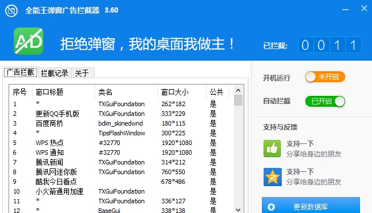372x213 pixels.
Task: Select the 小火箭通用加速 row
Action: (x=121, y=191)
